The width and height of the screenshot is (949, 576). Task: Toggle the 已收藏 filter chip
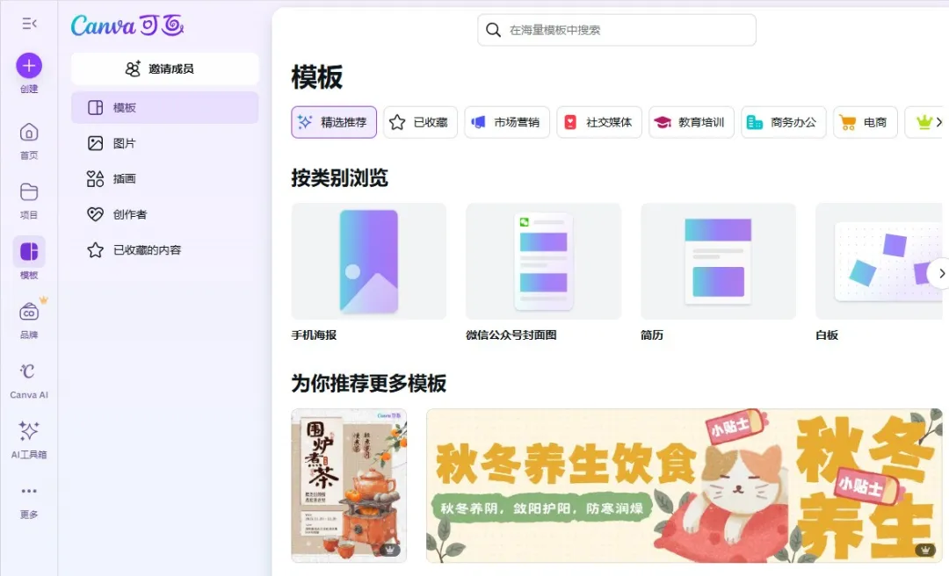coord(418,122)
